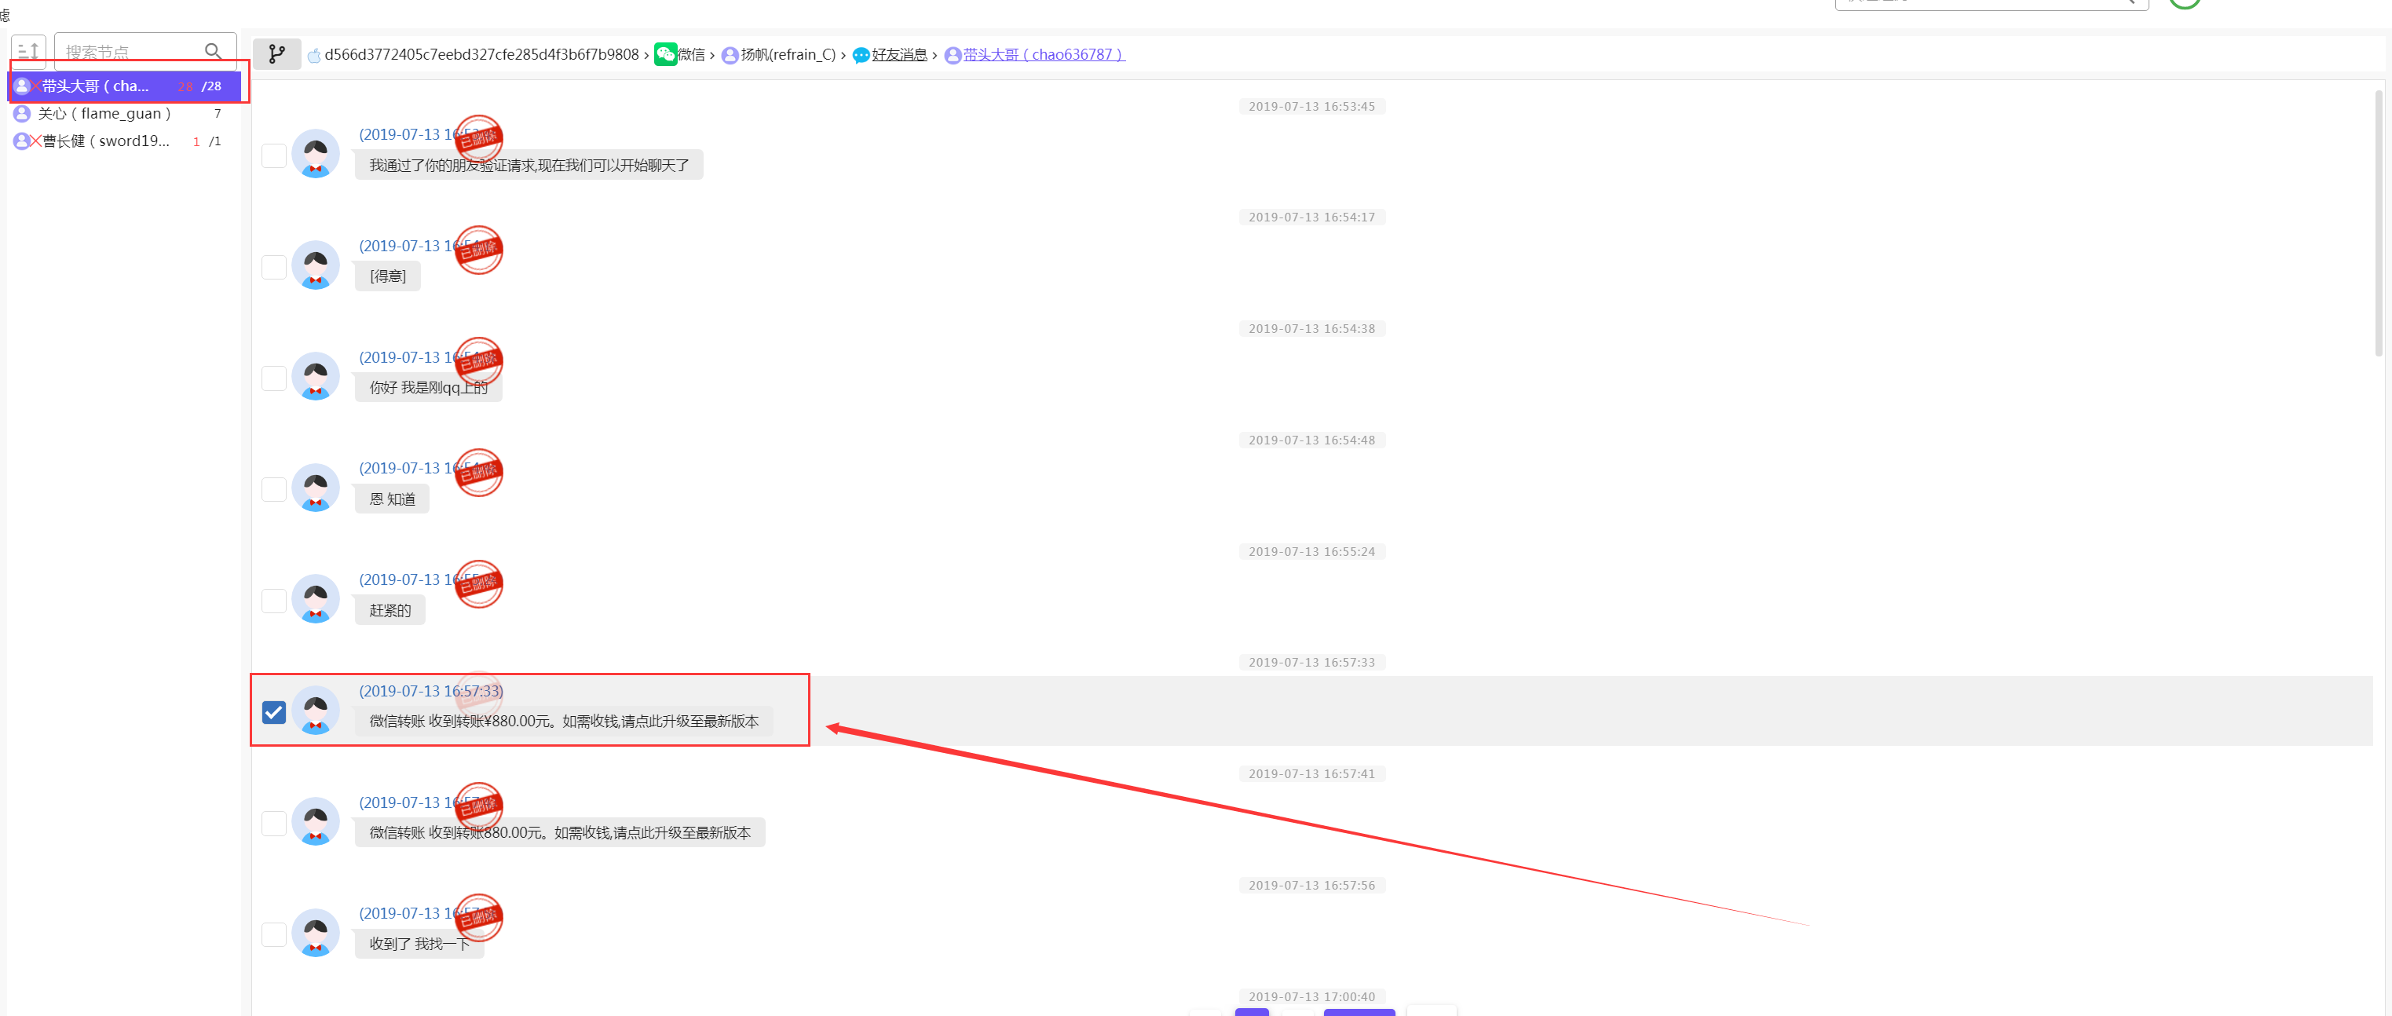Click the WeChat icon in the breadcrumb
Image resolution: width=2392 pixels, height=1016 pixels.
click(665, 55)
